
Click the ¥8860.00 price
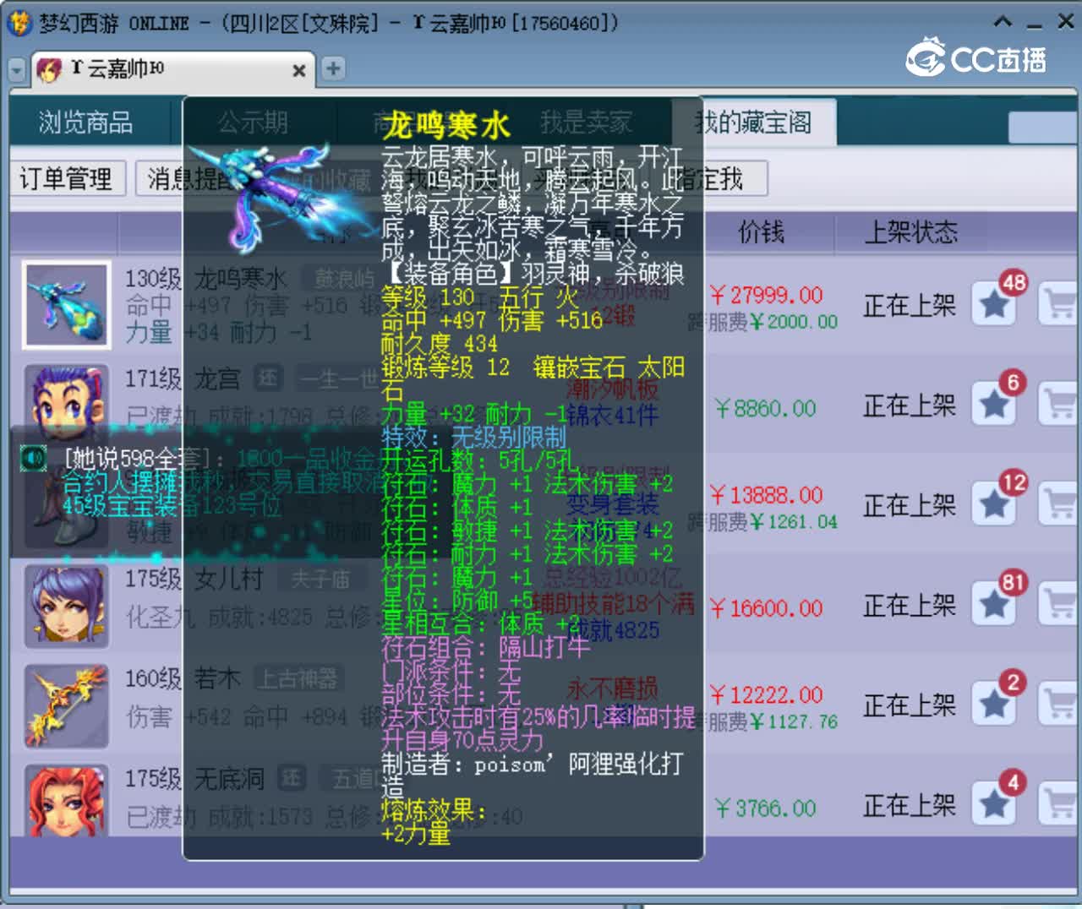coord(766,409)
